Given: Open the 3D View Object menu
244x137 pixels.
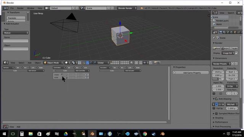Looking at the screenshot, I should (x=38, y=63).
